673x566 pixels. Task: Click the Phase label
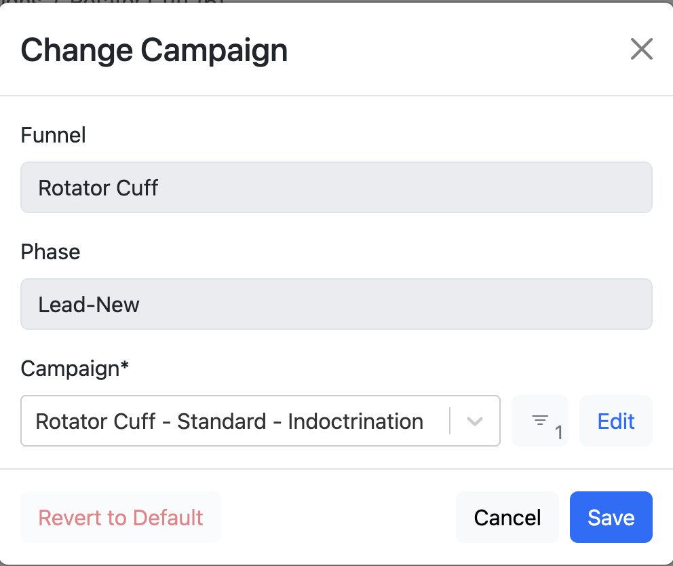[x=50, y=252]
